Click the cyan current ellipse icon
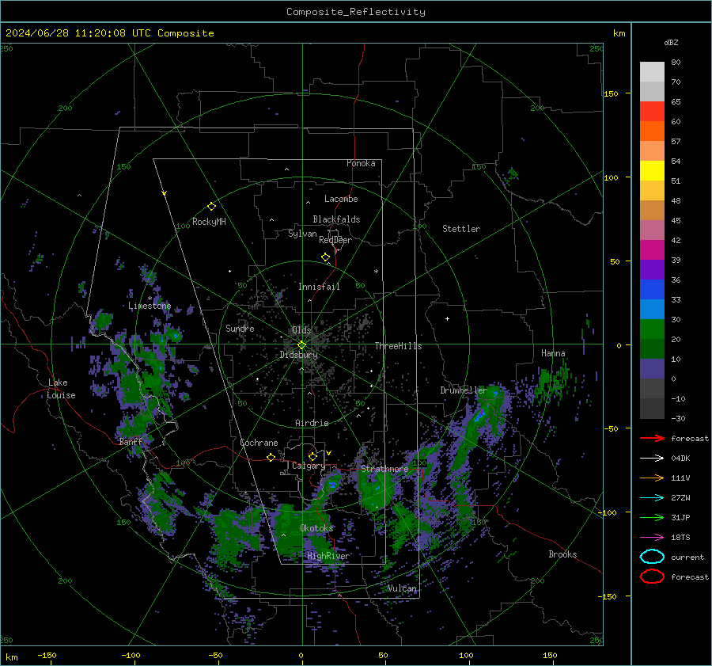 tap(652, 557)
